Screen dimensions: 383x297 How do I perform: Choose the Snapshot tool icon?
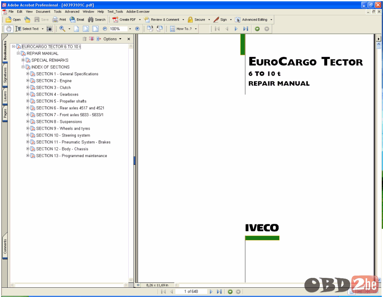[49, 29]
